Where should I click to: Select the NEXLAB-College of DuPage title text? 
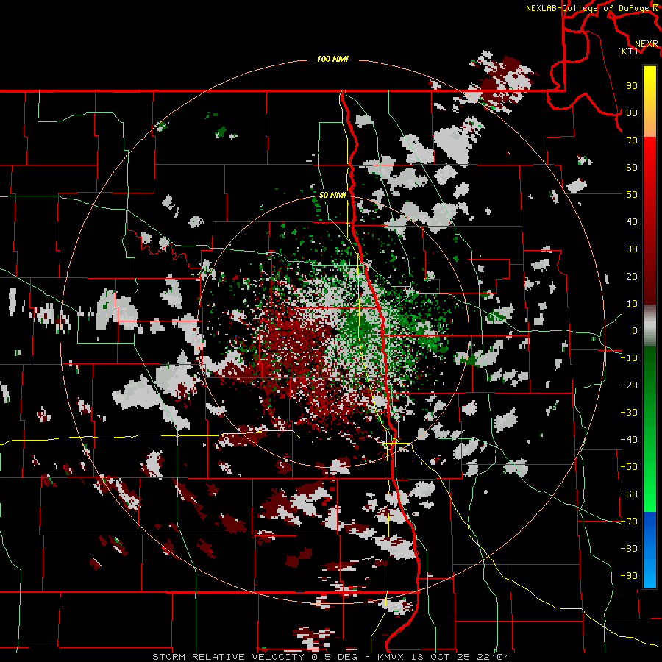[x=587, y=8]
